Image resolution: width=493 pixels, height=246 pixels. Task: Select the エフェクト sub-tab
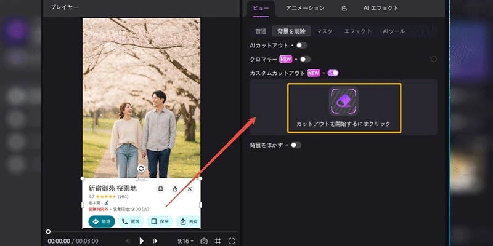358,31
